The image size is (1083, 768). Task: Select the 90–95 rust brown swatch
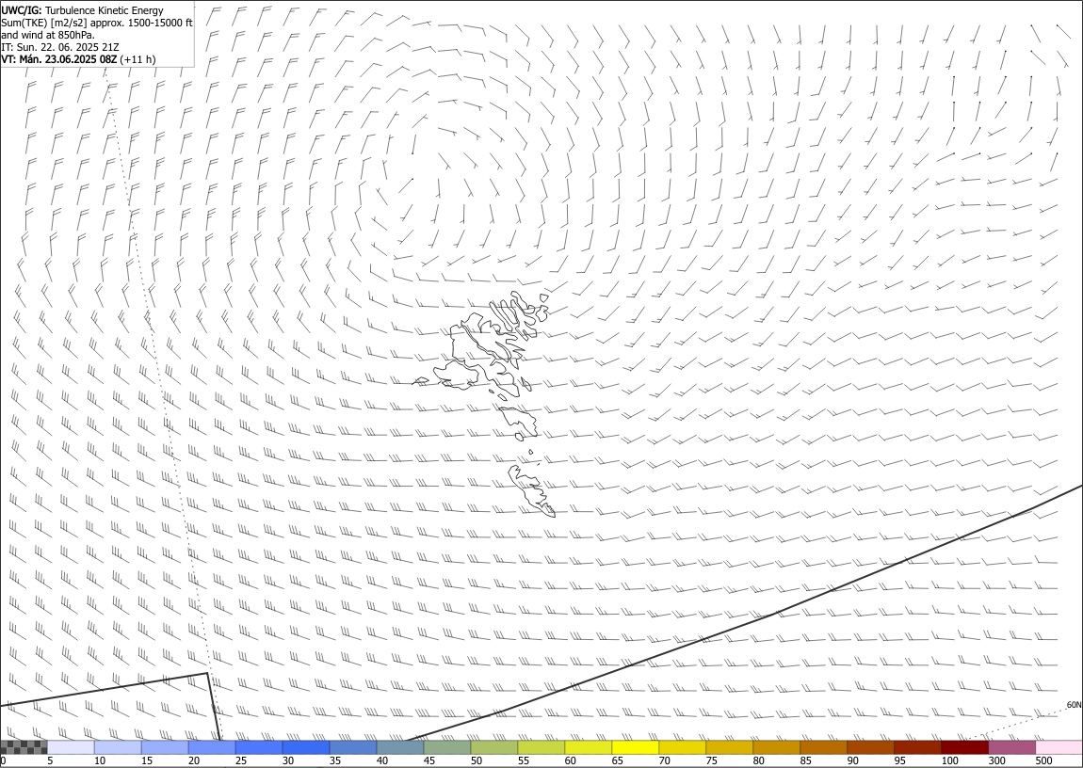[x=870, y=747]
